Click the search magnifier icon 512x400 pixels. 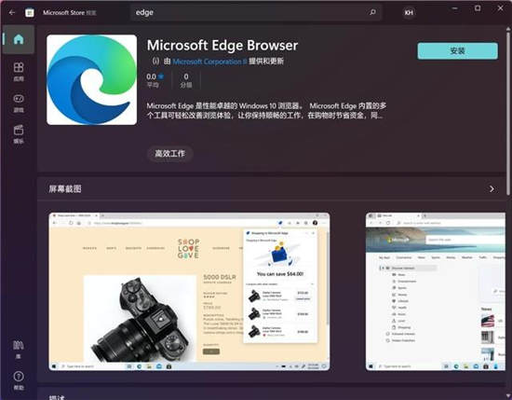372,12
